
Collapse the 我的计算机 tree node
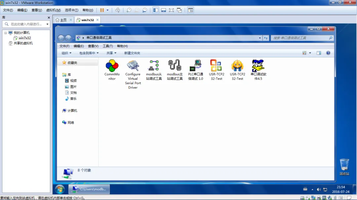coord(6,33)
